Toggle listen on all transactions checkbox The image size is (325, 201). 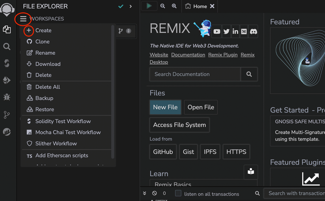[x=178, y=193]
